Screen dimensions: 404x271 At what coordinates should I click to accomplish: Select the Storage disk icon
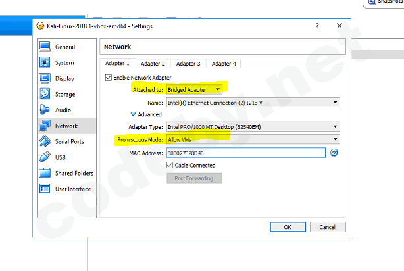tap(45, 94)
